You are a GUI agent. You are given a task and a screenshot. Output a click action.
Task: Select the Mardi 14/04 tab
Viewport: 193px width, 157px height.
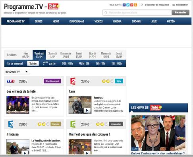tap(93, 55)
